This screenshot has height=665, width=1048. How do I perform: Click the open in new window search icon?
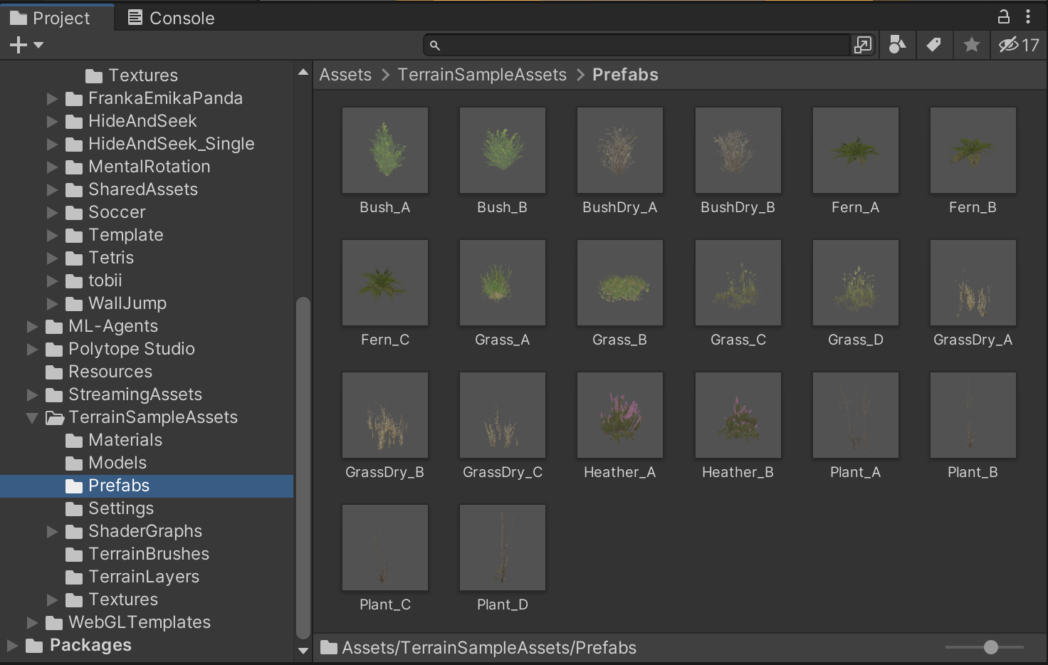point(862,45)
